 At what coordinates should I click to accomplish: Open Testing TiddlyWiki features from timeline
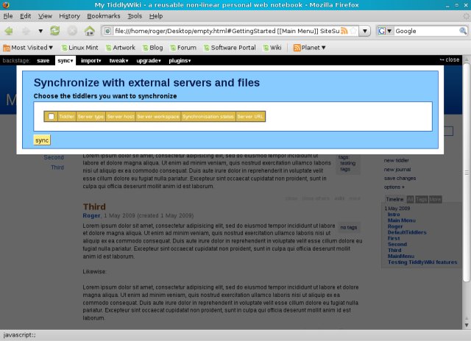point(422,262)
